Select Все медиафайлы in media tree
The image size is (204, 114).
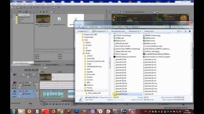click(23, 15)
